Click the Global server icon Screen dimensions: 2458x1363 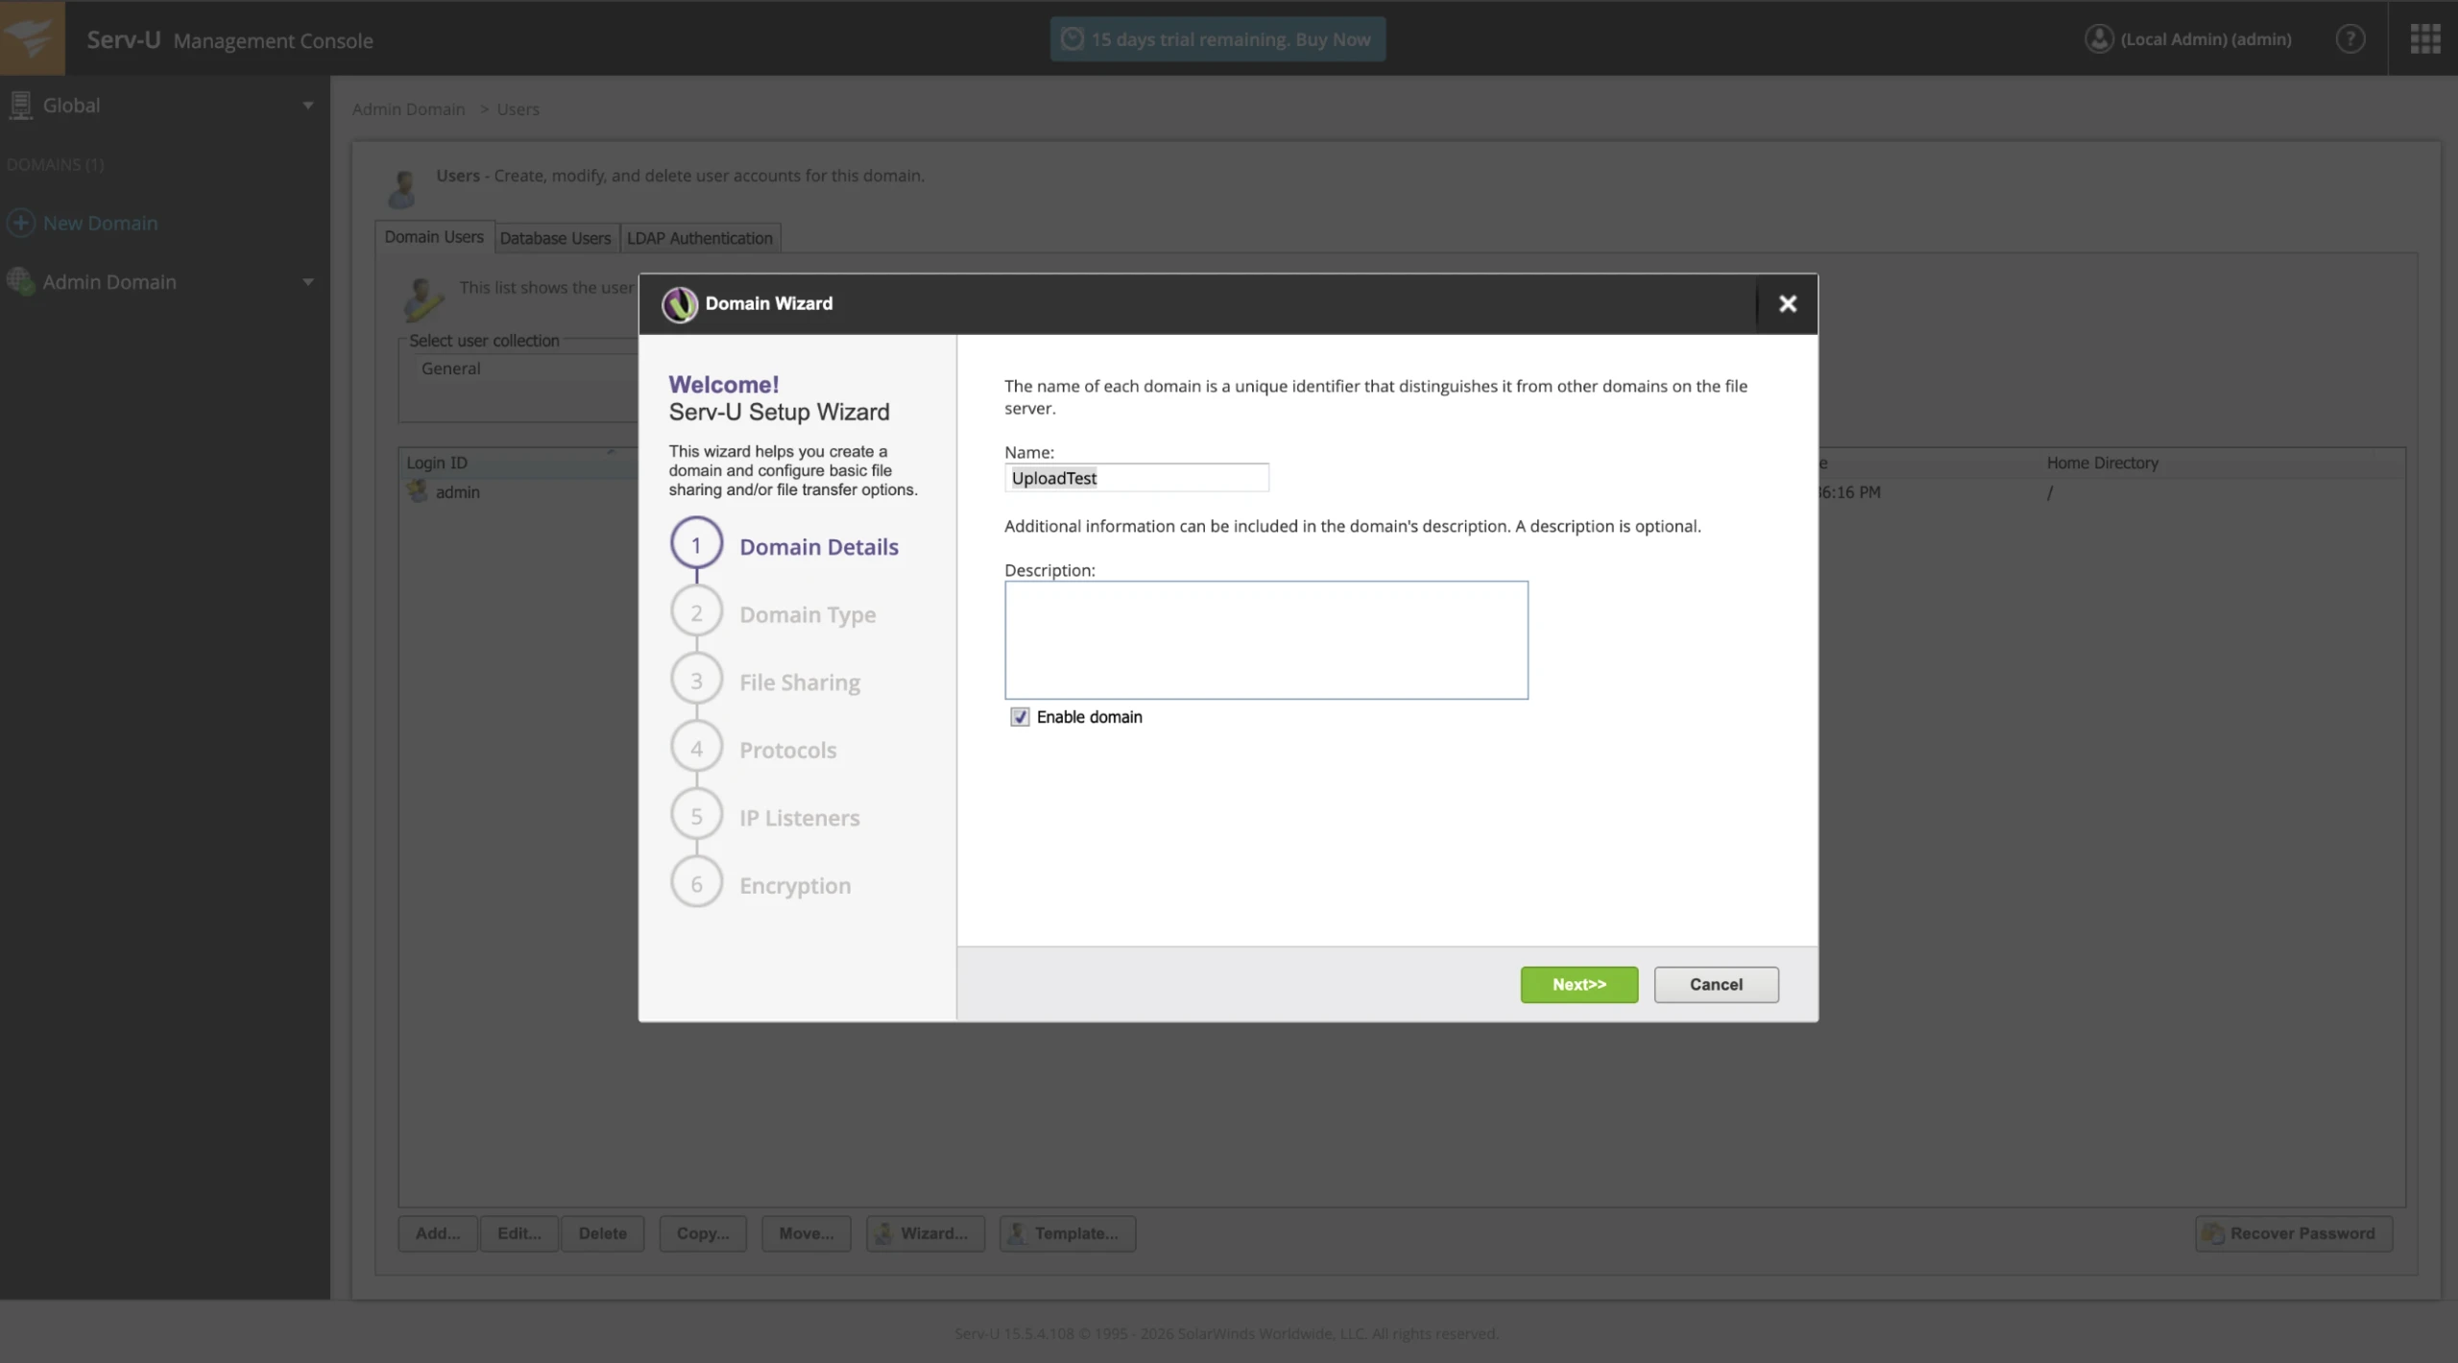click(x=20, y=105)
